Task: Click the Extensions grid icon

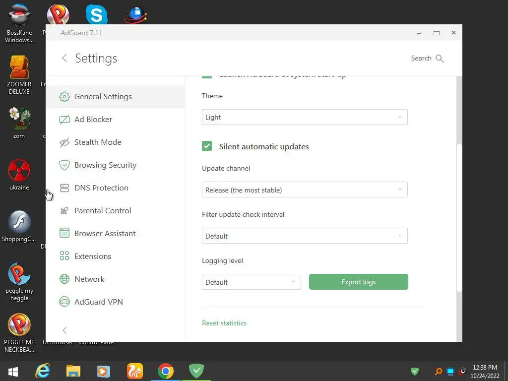Action: [64, 256]
